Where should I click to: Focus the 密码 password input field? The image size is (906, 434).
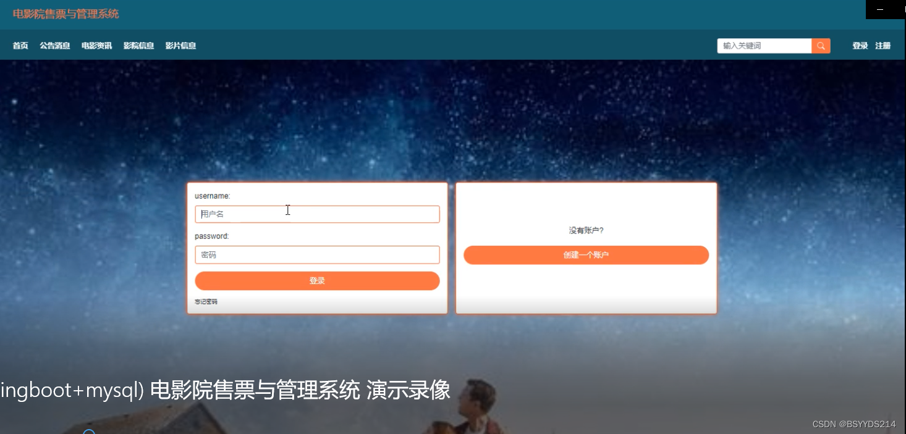[317, 254]
